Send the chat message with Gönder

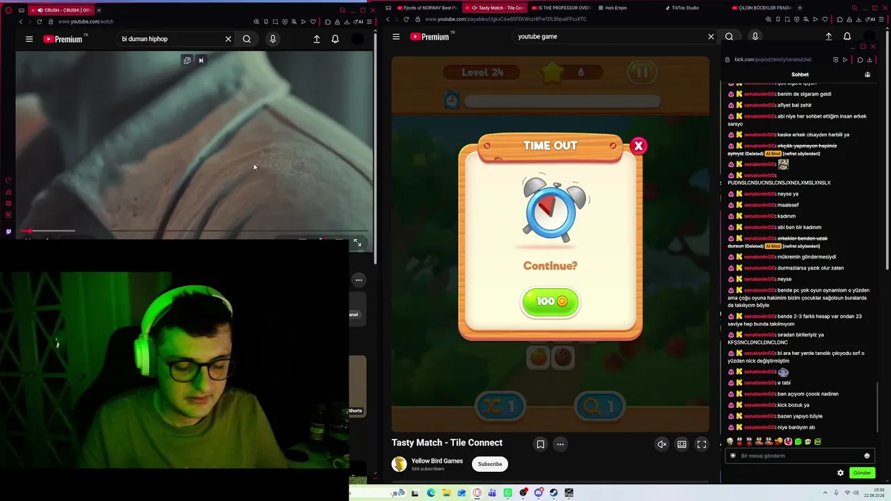(x=862, y=472)
